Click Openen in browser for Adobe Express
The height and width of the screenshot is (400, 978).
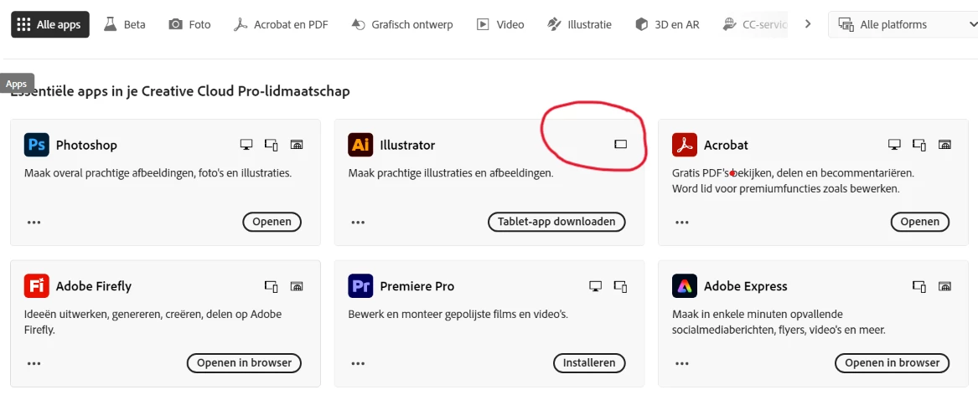[892, 362]
